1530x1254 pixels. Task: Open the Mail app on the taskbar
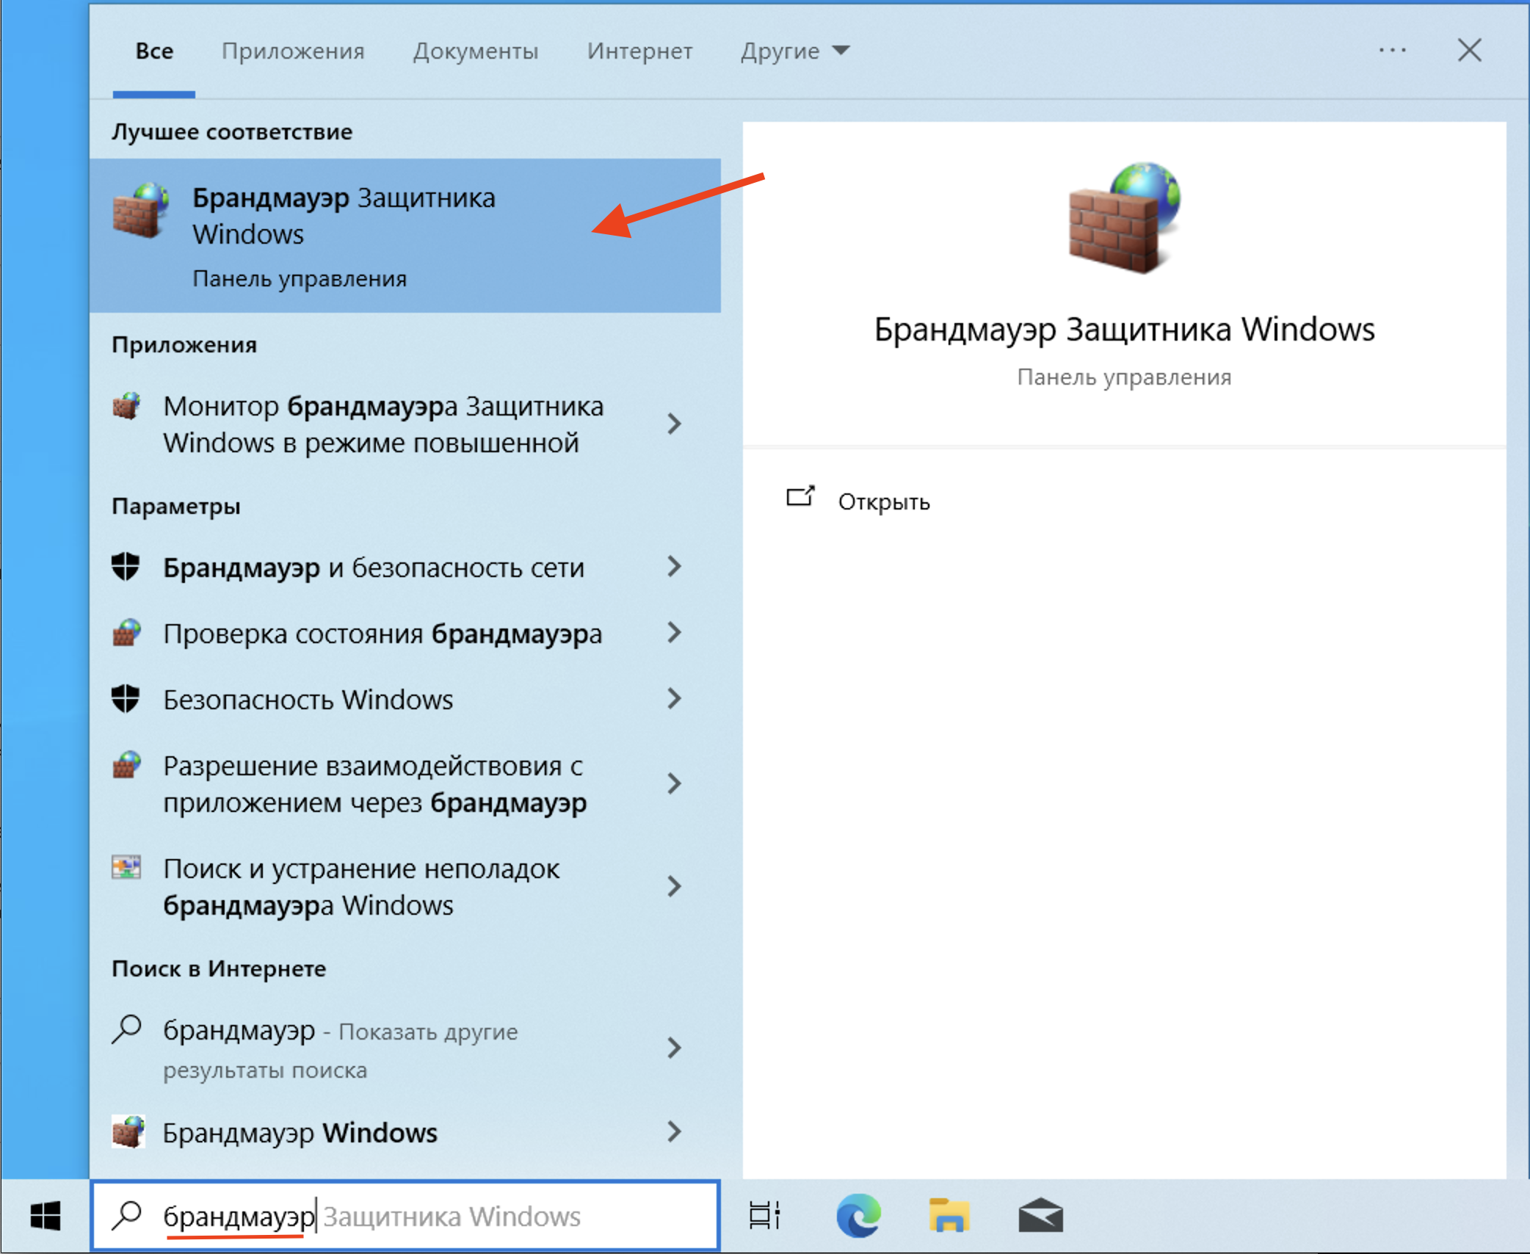click(x=1040, y=1215)
